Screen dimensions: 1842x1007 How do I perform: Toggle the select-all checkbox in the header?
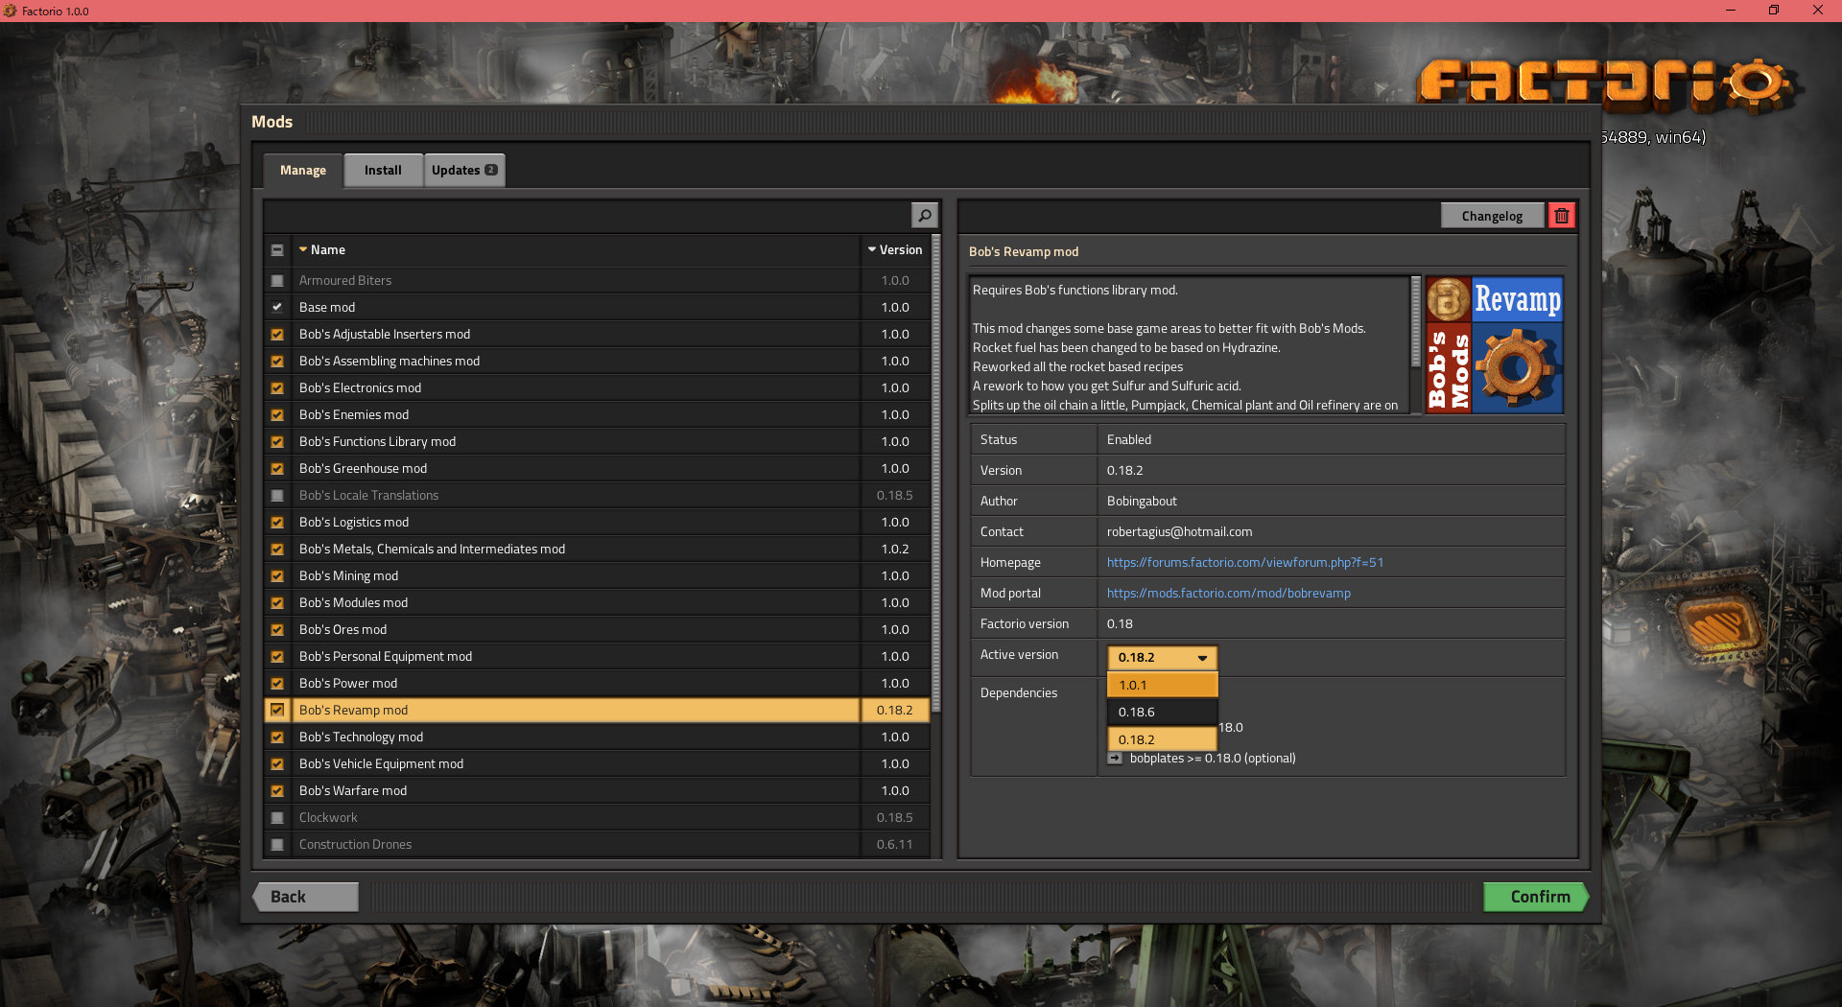click(277, 249)
